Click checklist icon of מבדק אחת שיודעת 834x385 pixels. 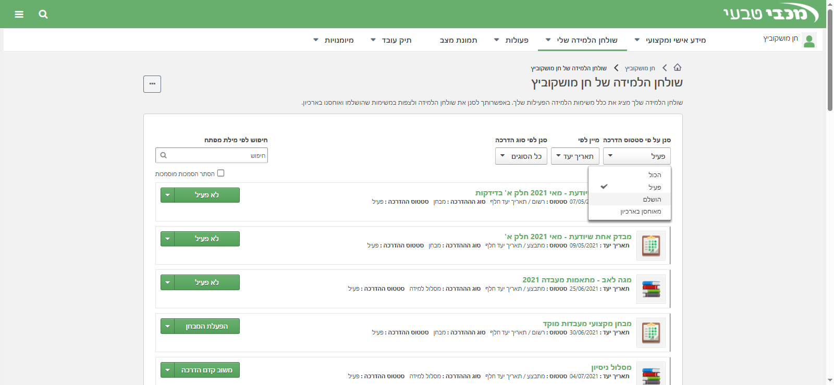(x=651, y=245)
